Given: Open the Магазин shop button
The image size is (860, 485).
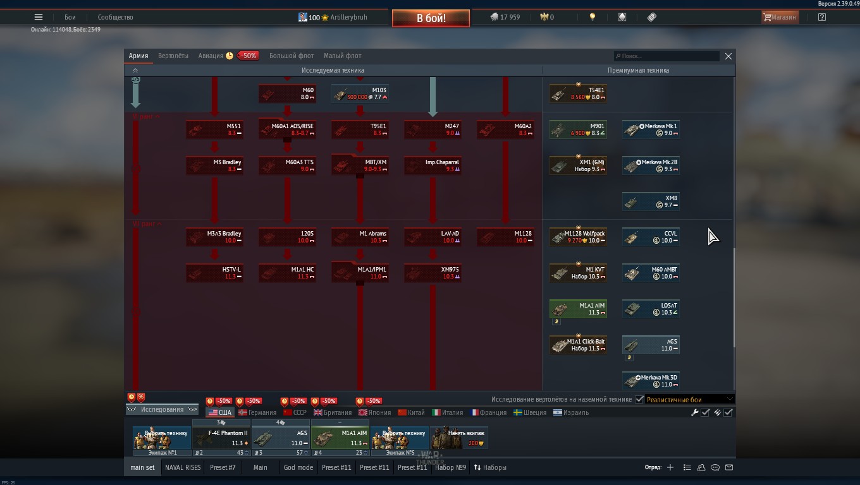Looking at the screenshot, I should pos(780,17).
